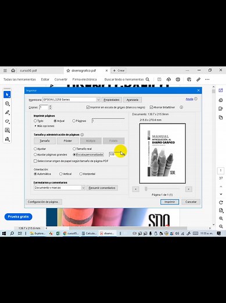Select the stamp sign tool in the left sidebar

pyautogui.click(x=7, y=139)
